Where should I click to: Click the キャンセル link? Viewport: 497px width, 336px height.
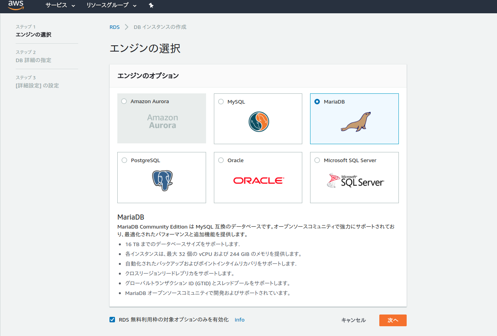[x=353, y=320]
